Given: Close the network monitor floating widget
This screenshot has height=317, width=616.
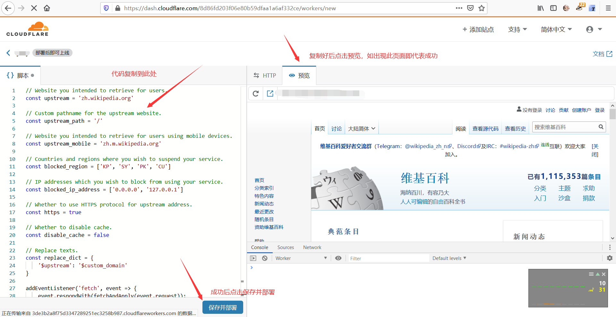Looking at the screenshot, I should (x=603, y=274).
